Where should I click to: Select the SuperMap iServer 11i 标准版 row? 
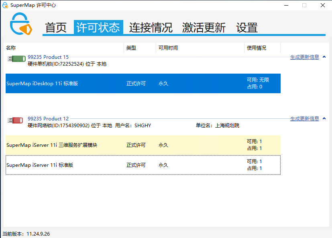click(x=143, y=165)
